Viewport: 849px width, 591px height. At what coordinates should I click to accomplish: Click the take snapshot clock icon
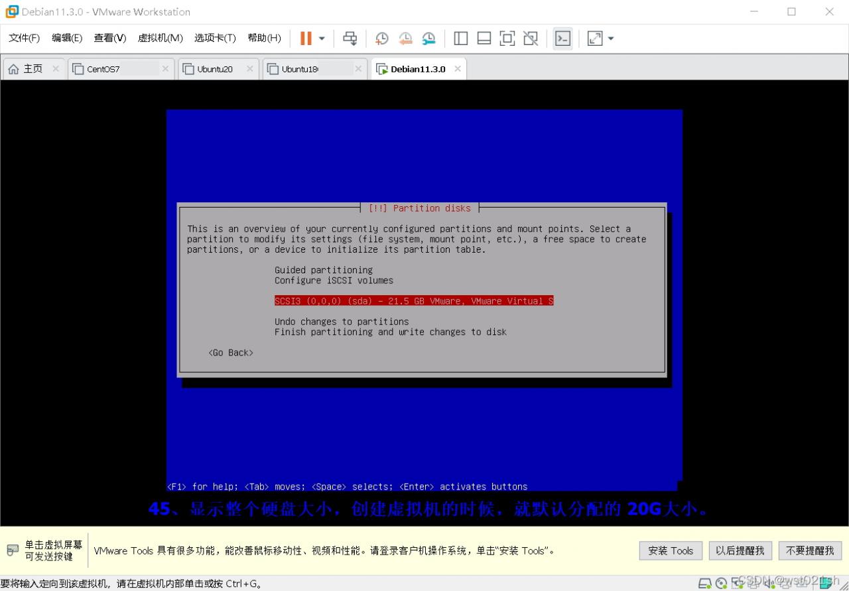click(x=381, y=38)
